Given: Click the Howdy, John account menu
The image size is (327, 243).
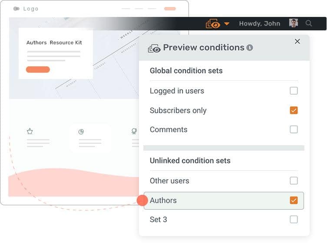Looking at the screenshot, I should (x=259, y=23).
